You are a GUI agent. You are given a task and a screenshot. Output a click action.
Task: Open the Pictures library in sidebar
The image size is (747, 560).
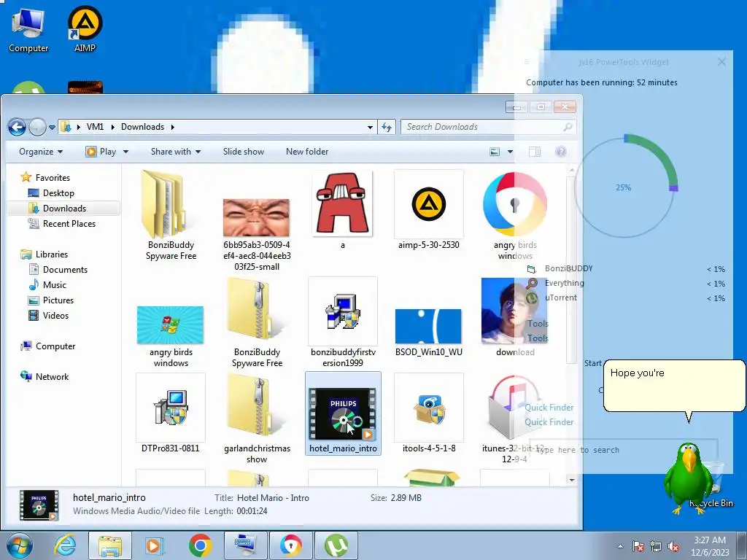(51, 300)
